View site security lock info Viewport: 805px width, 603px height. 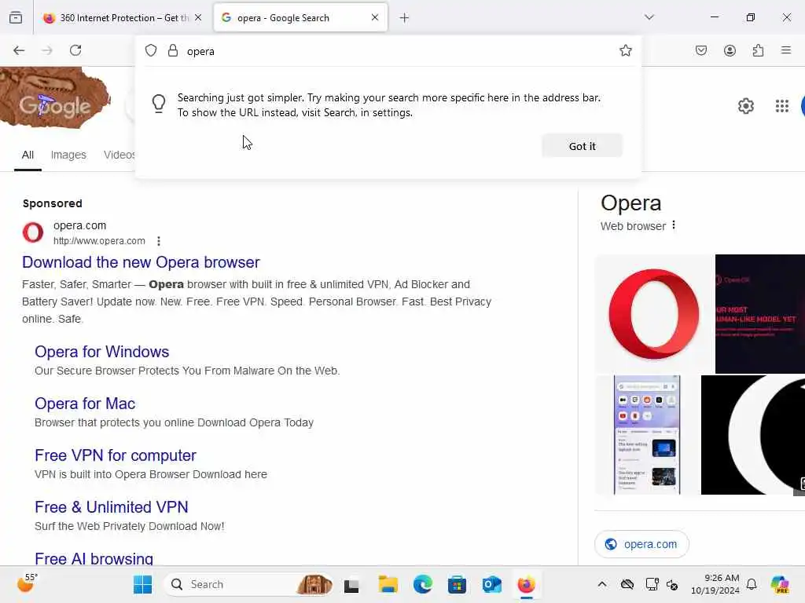point(173,50)
